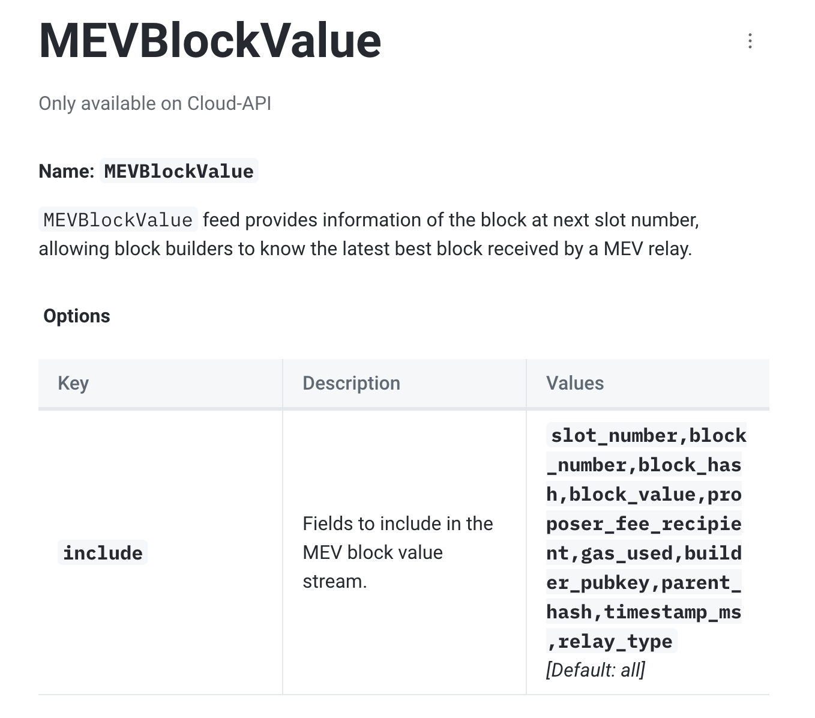Click the '[Default: all]' note
815x718 pixels.
click(595, 670)
